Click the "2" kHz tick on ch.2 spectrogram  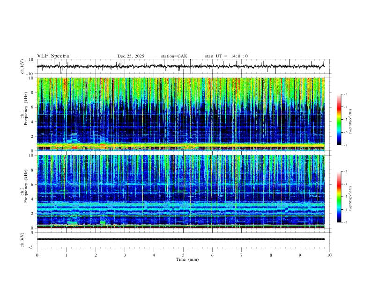pyautogui.click(x=32, y=214)
